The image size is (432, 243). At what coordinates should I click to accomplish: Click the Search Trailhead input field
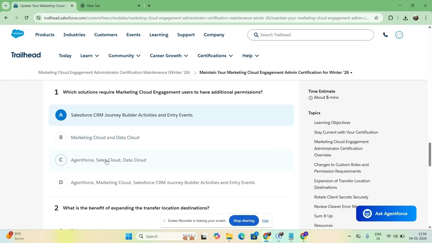310,35
